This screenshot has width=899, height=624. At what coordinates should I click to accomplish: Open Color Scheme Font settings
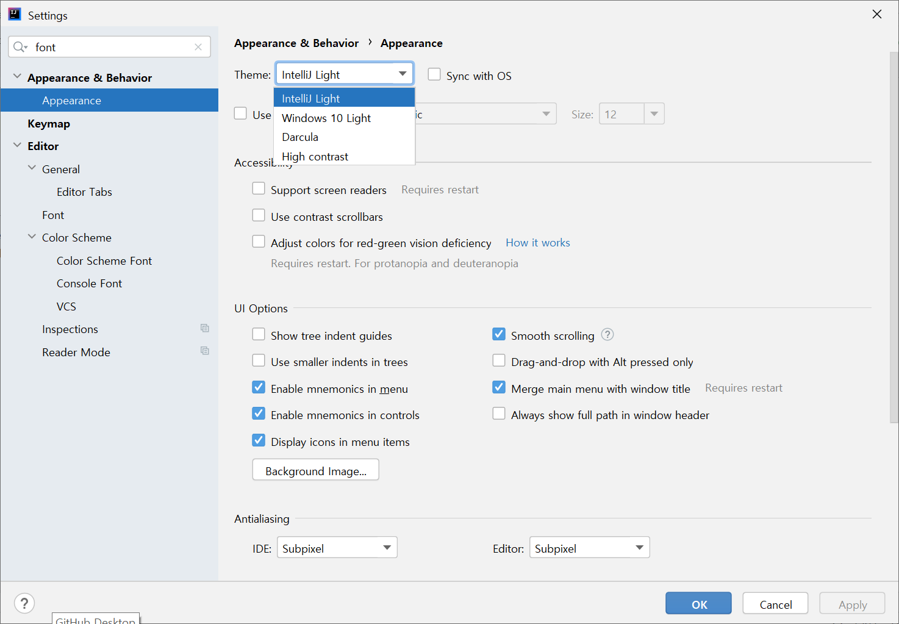[x=104, y=260]
